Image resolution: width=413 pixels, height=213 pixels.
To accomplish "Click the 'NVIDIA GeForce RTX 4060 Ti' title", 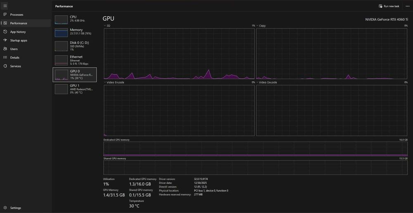I will click(387, 19).
